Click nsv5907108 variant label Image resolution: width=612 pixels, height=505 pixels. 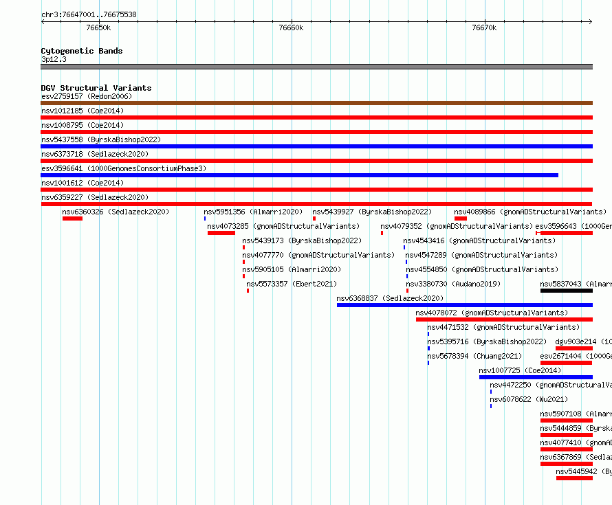tap(576, 414)
